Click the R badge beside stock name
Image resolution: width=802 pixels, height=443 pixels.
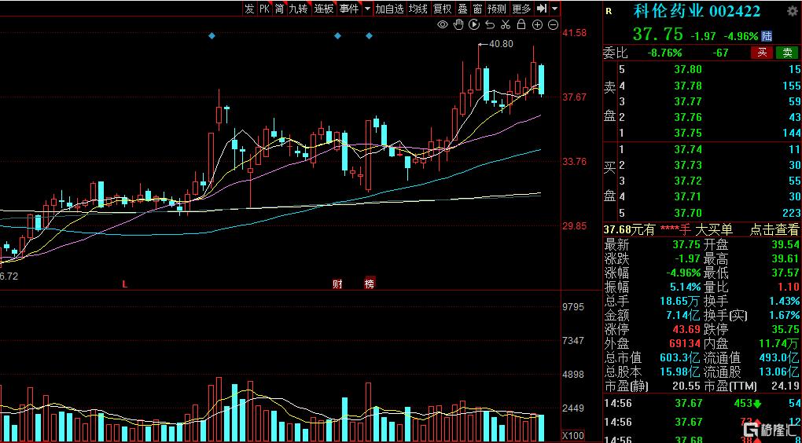(x=609, y=11)
